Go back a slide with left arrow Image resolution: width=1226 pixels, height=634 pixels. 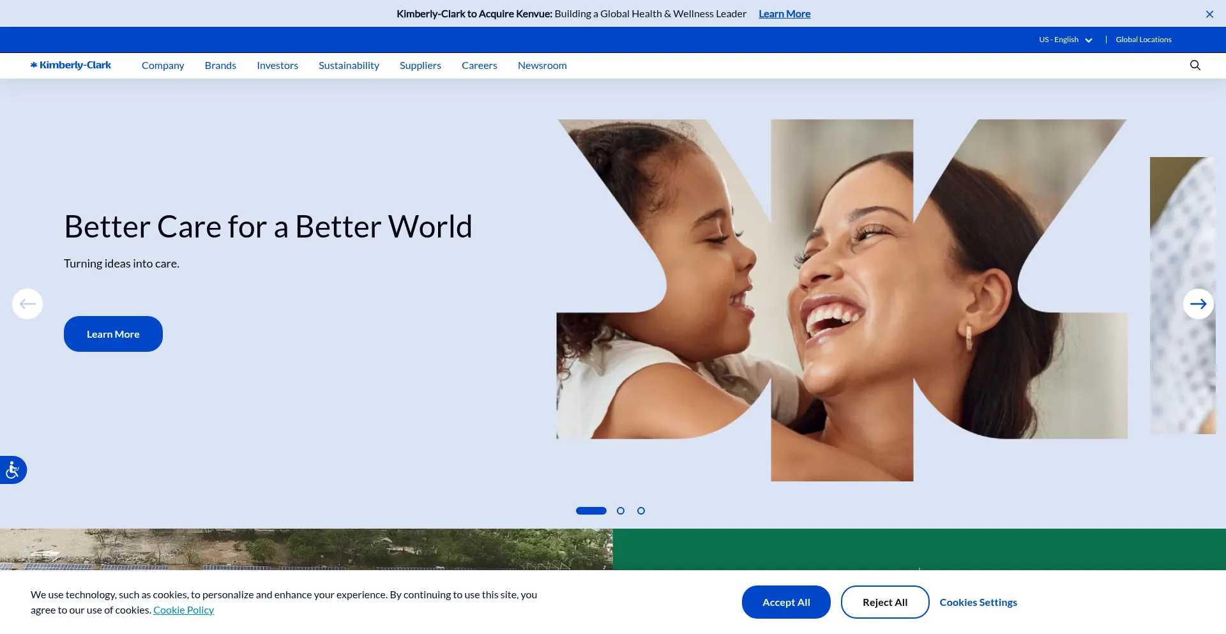coord(27,304)
